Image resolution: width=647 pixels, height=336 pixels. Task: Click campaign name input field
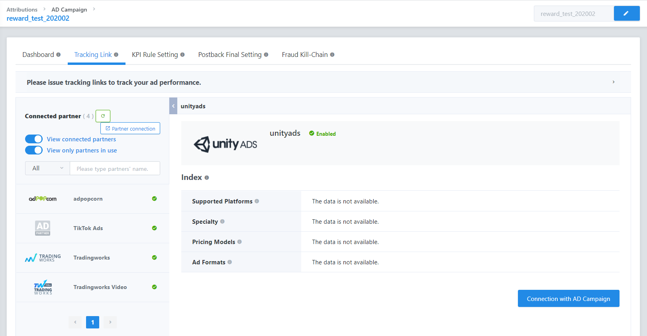pyautogui.click(x=574, y=14)
